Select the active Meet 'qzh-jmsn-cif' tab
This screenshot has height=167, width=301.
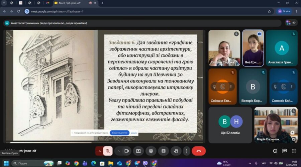coord(75,3)
